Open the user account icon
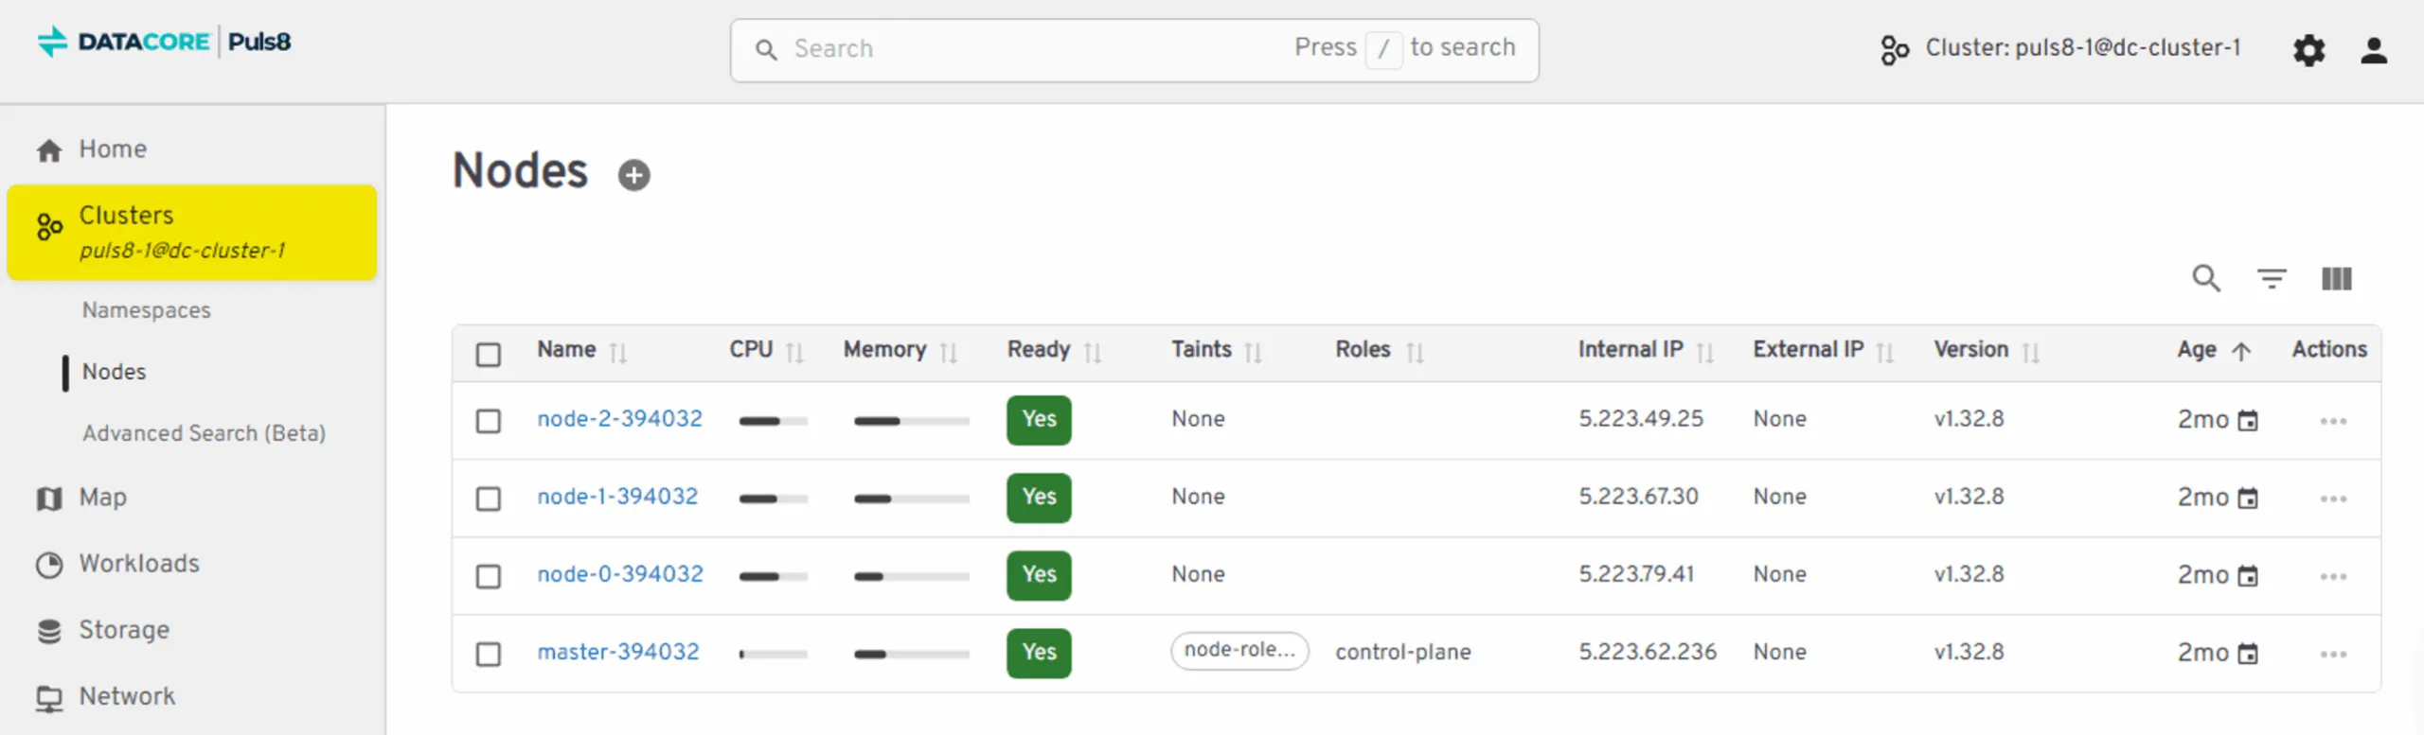Screen dimensions: 2424x735 2373,50
